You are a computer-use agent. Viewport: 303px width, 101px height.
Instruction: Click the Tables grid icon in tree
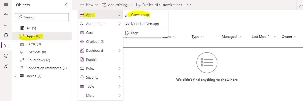pos(22,76)
